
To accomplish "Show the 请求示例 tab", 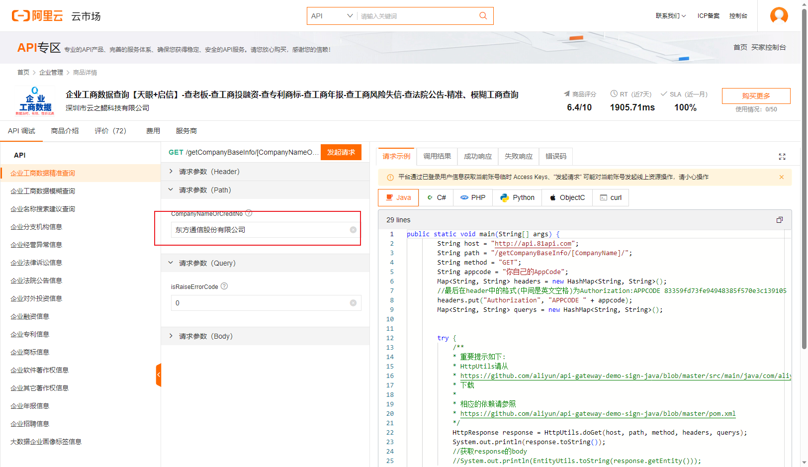I will (x=397, y=156).
